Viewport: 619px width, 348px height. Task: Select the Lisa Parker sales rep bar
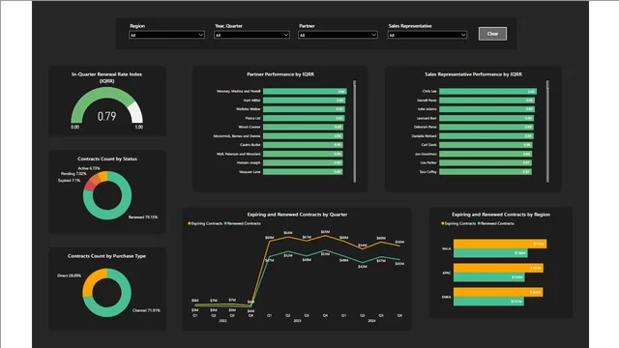[486, 162]
